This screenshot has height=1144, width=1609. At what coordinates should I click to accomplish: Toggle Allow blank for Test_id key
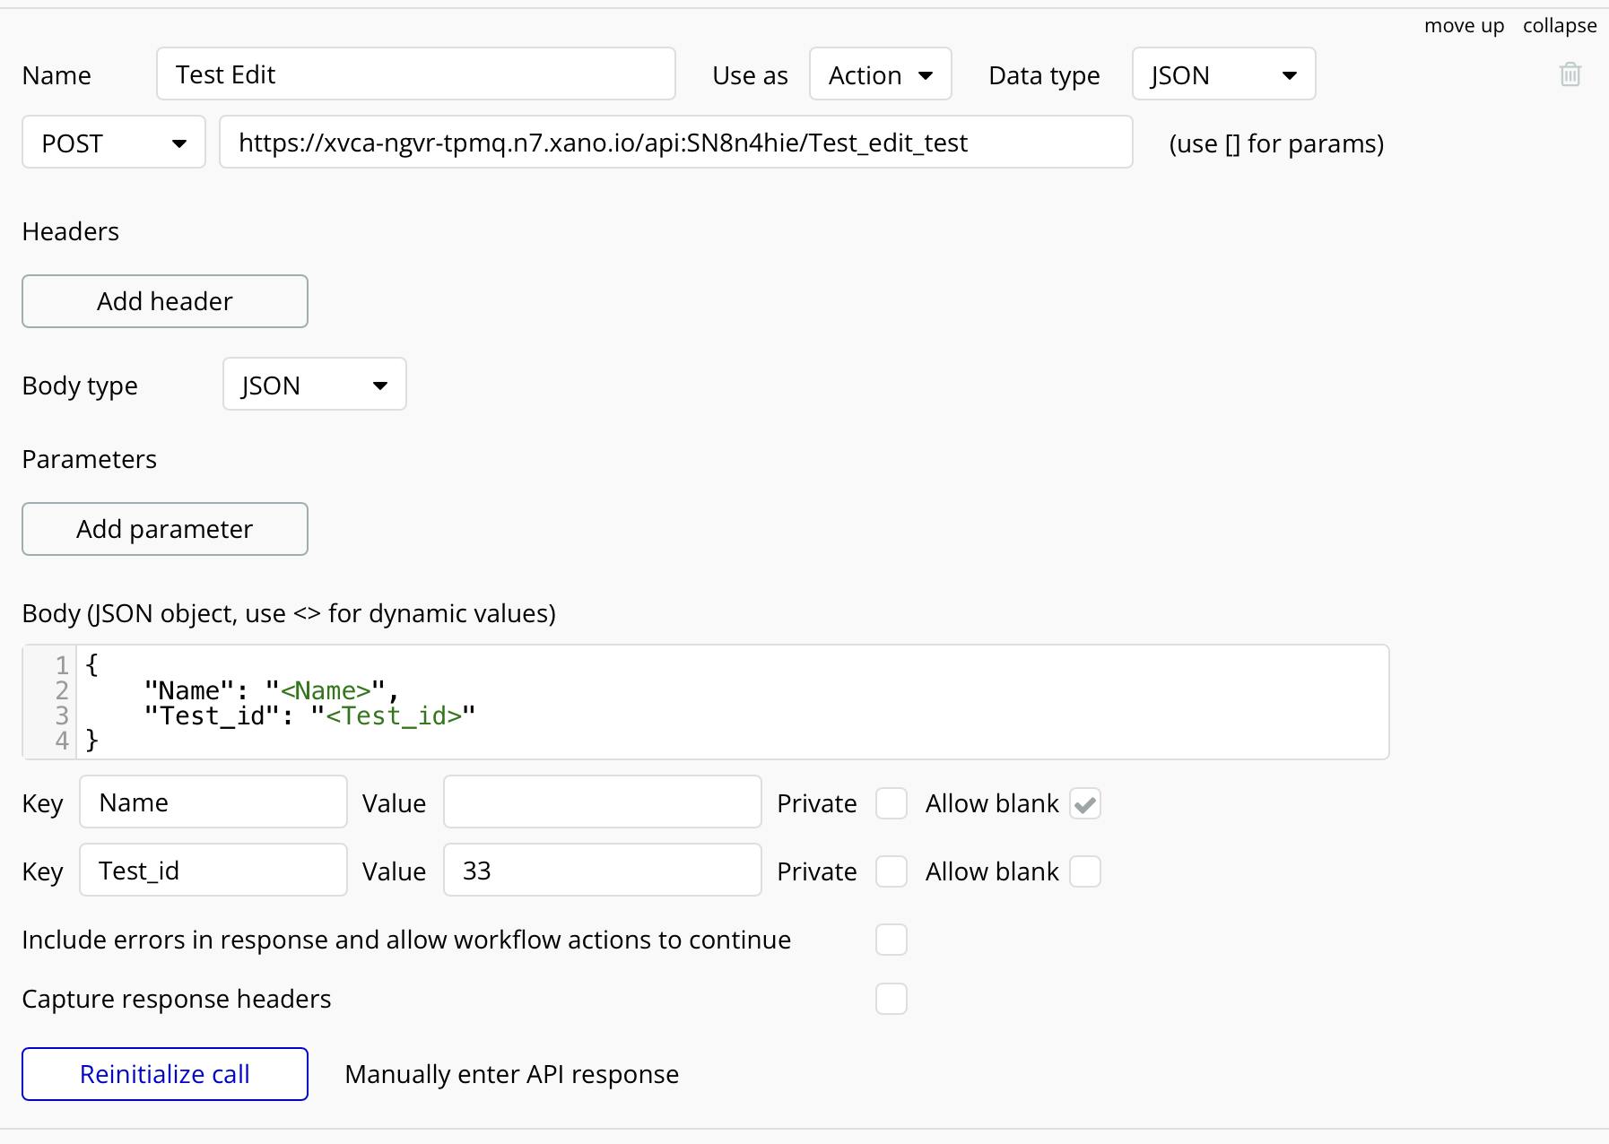(1084, 871)
